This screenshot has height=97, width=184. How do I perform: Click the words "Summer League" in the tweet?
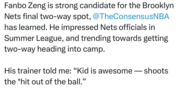click(x=33, y=38)
